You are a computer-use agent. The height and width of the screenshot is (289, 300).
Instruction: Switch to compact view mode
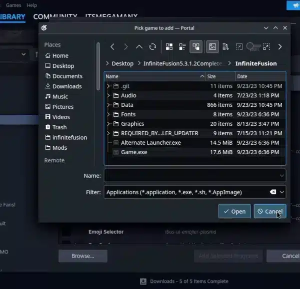pos(182,46)
